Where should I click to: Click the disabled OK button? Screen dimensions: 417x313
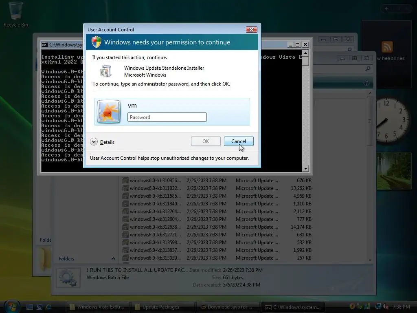(x=206, y=141)
